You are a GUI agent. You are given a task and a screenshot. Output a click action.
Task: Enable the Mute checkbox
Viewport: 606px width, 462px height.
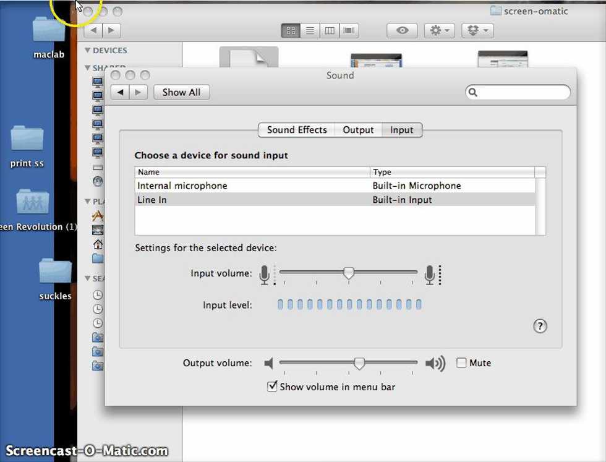(461, 363)
